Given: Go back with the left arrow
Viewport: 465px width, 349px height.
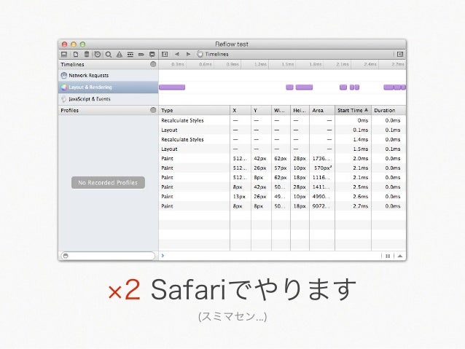Looking at the screenshot, I should click(x=177, y=54).
